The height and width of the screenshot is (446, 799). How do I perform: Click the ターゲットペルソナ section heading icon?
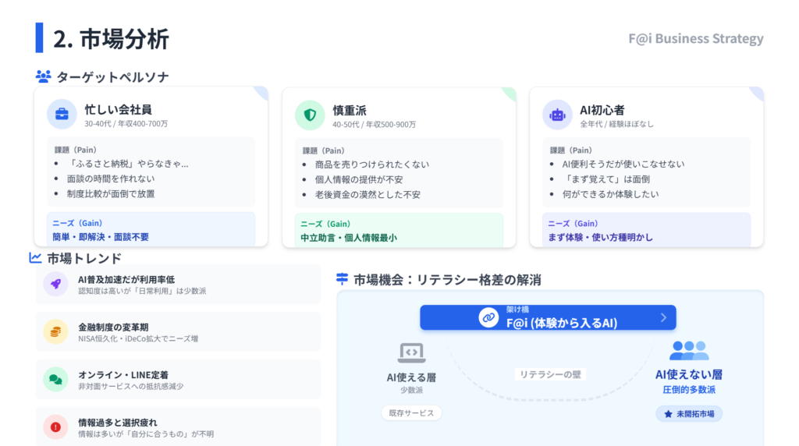pyautogui.click(x=43, y=76)
